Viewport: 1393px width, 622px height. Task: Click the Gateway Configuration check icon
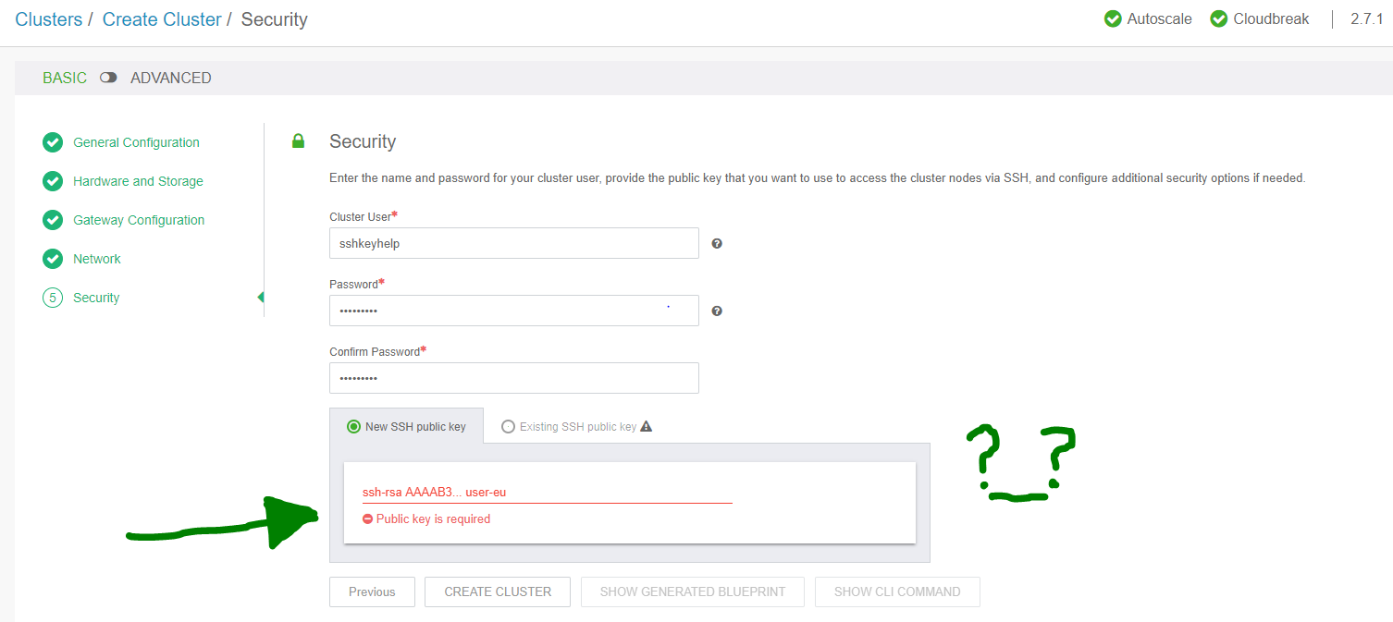coord(53,219)
